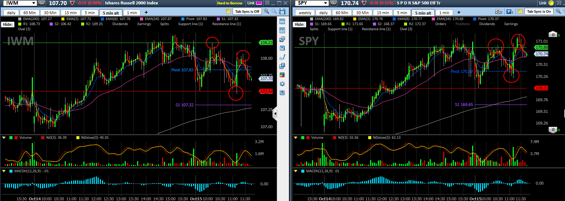565x201 pixels.
Task: Click Earnings in the IWM legend
Action: (144, 24)
